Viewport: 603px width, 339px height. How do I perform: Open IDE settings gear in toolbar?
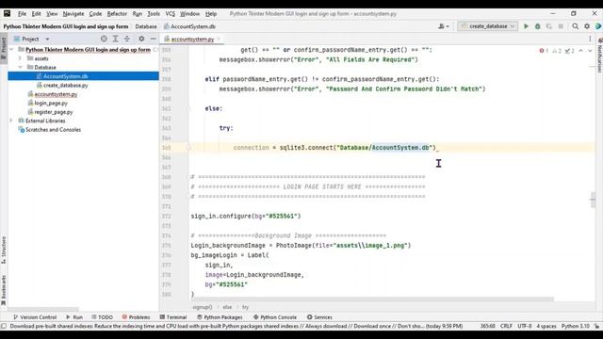tap(587, 26)
